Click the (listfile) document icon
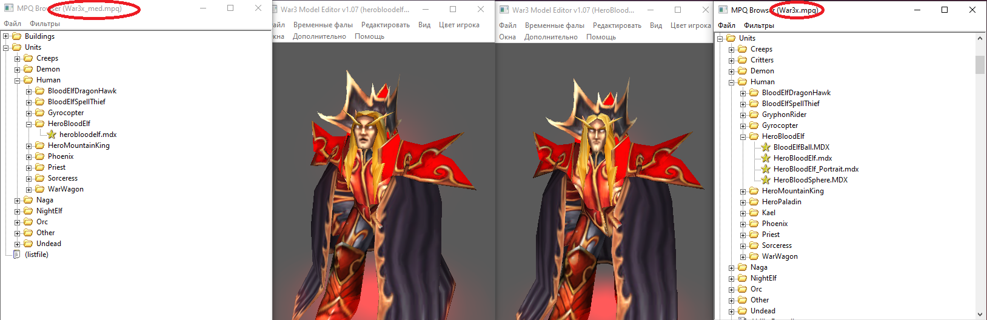The image size is (987, 320). (x=16, y=255)
